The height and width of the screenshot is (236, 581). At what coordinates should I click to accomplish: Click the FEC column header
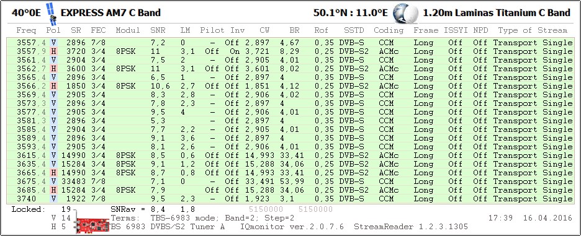pos(98,30)
